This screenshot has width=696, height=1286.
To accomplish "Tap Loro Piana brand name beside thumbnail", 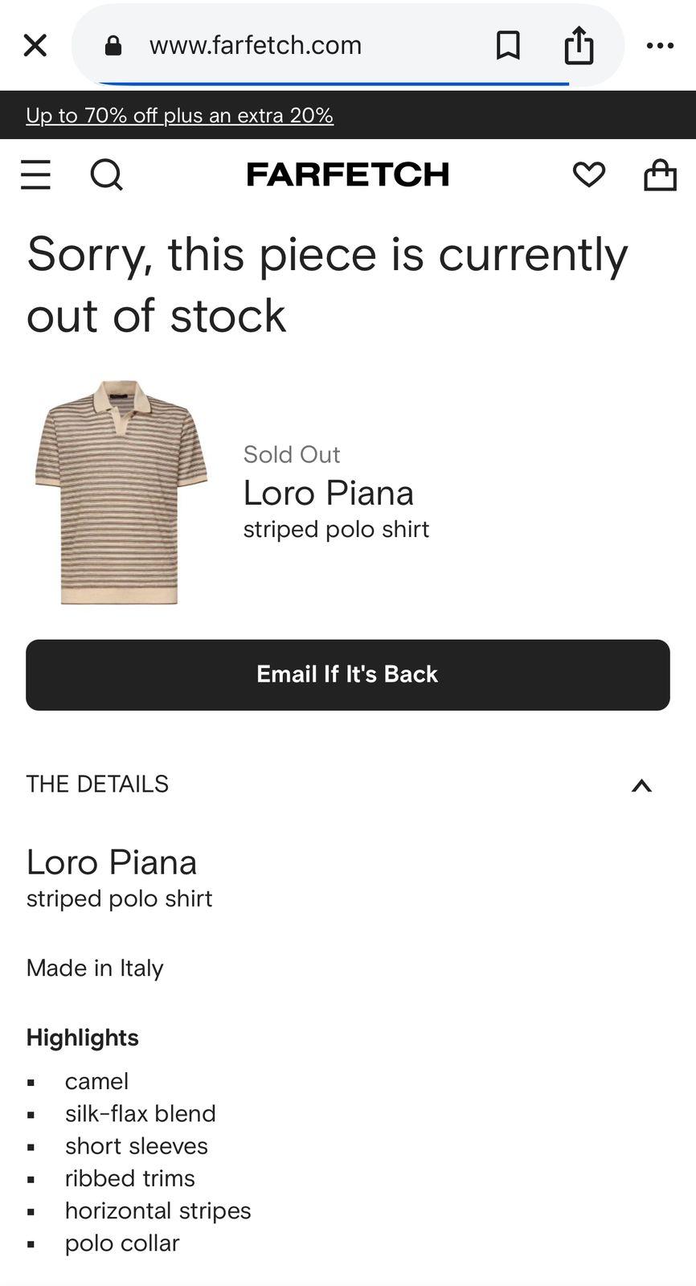I will click(328, 493).
